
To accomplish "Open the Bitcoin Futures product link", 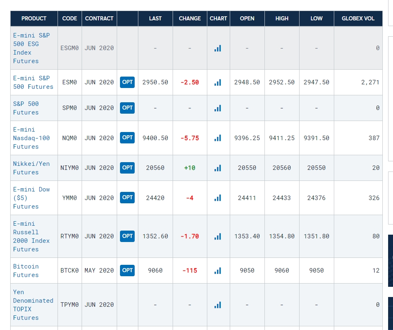I will 26,271.
